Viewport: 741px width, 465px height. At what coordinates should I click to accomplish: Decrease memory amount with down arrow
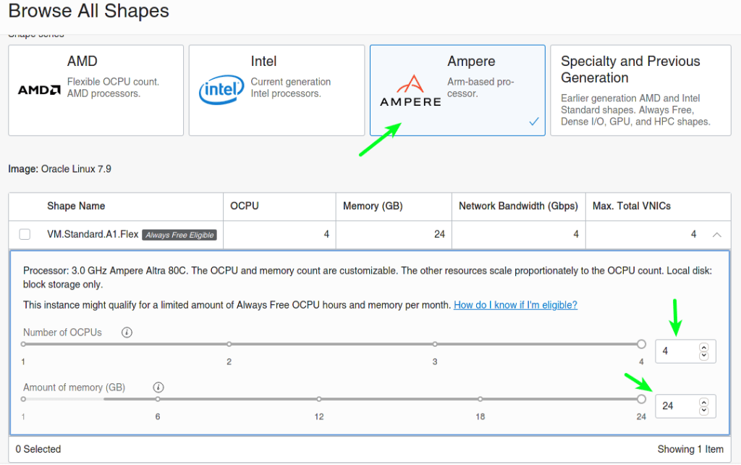(704, 411)
